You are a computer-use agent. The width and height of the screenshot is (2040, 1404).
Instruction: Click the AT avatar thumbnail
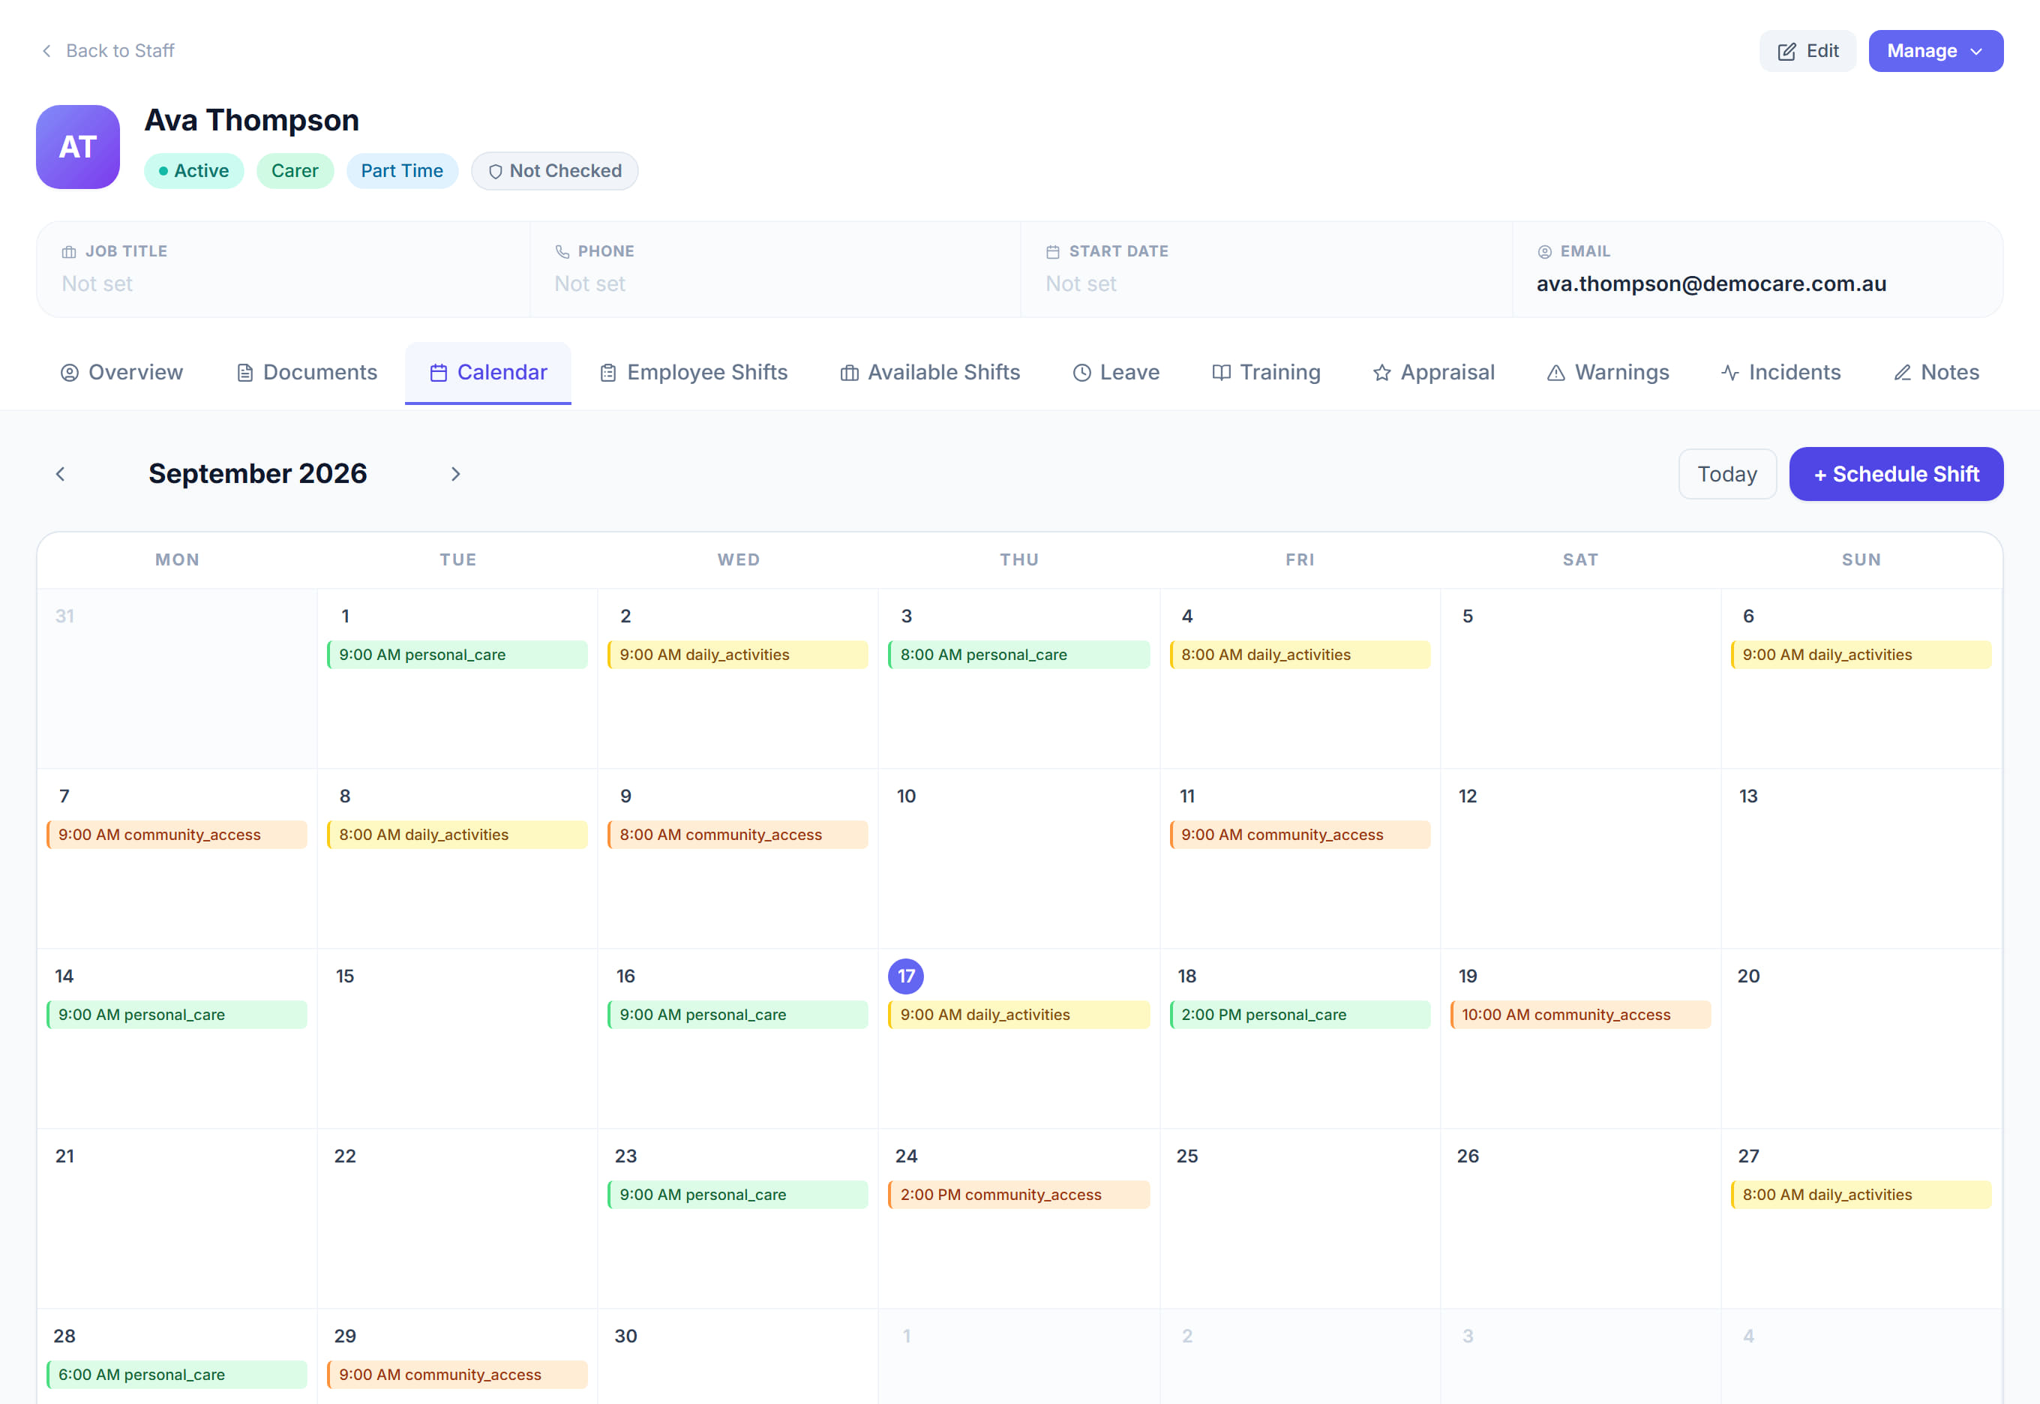[x=77, y=147]
